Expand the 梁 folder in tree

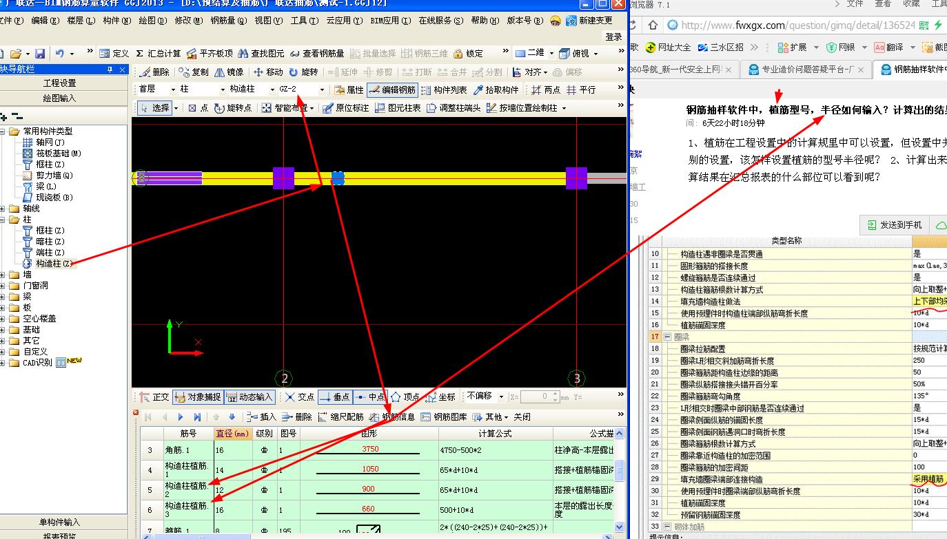pyautogui.click(x=3, y=296)
